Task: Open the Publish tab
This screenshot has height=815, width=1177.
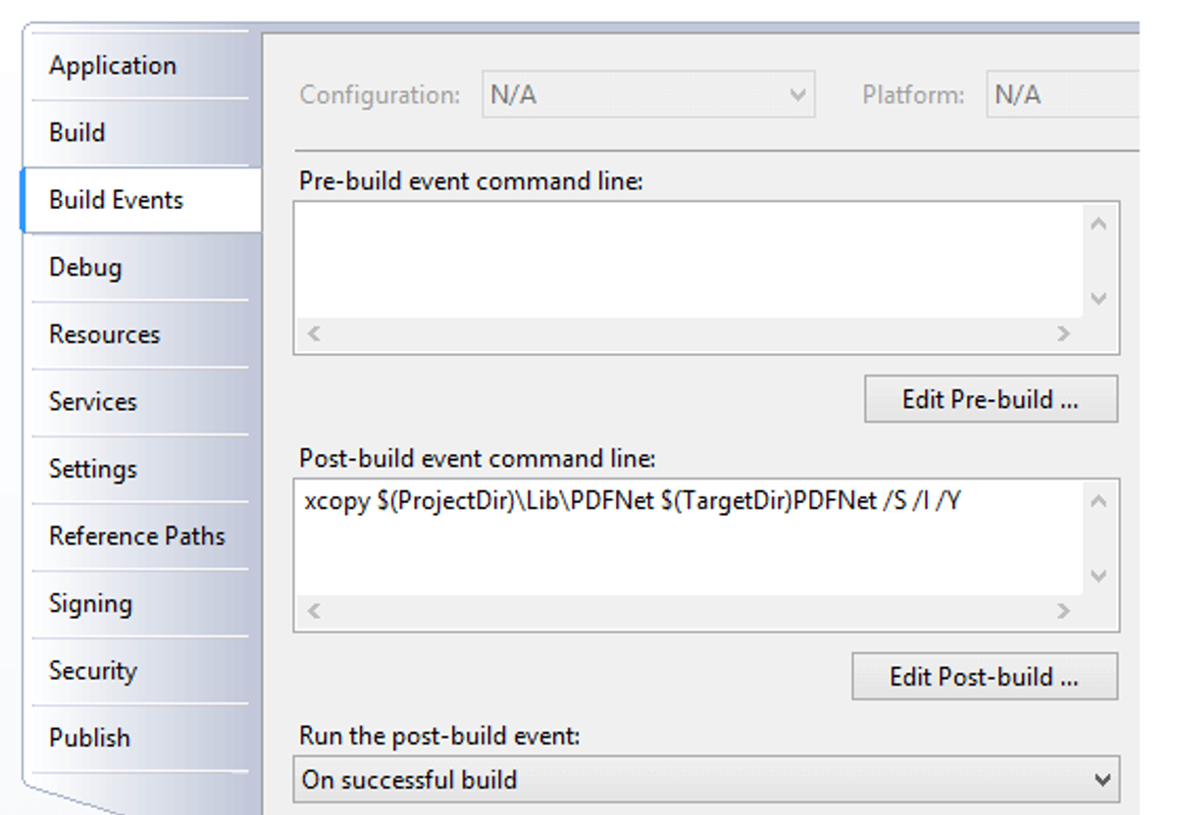Action: (x=139, y=738)
